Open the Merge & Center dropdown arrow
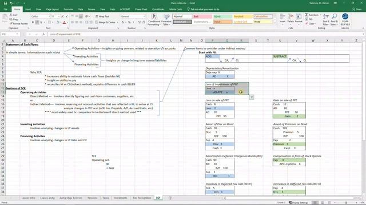The image size is (366, 205). (x=117, y=22)
